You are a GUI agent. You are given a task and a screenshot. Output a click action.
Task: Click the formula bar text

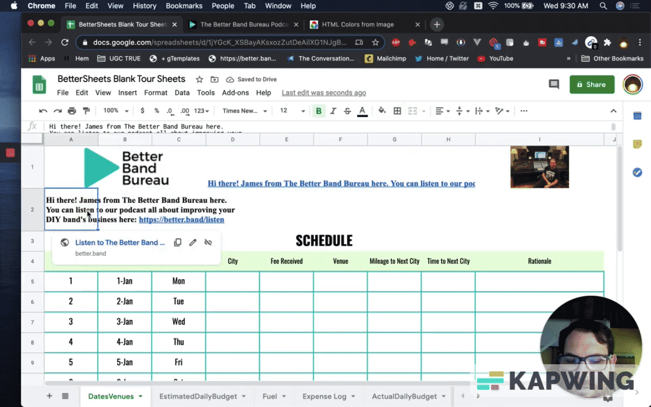[x=136, y=126]
